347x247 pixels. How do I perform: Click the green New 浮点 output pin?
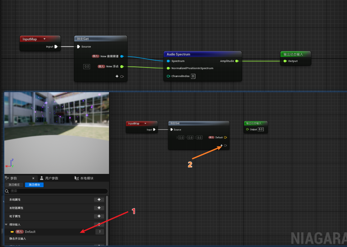tap(122, 67)
